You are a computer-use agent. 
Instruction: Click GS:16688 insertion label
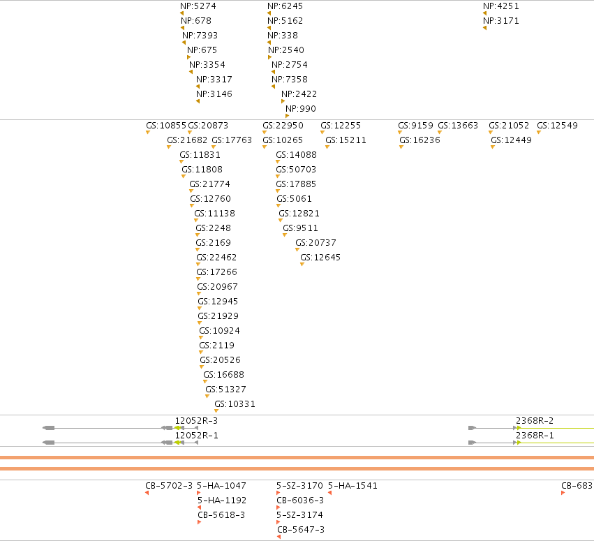click(x=224, y=375)
